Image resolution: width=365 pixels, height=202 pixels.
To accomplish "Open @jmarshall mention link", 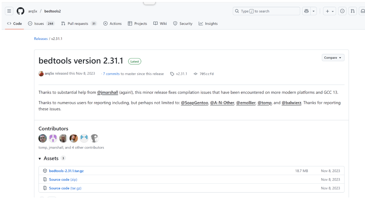I will 108,92.
